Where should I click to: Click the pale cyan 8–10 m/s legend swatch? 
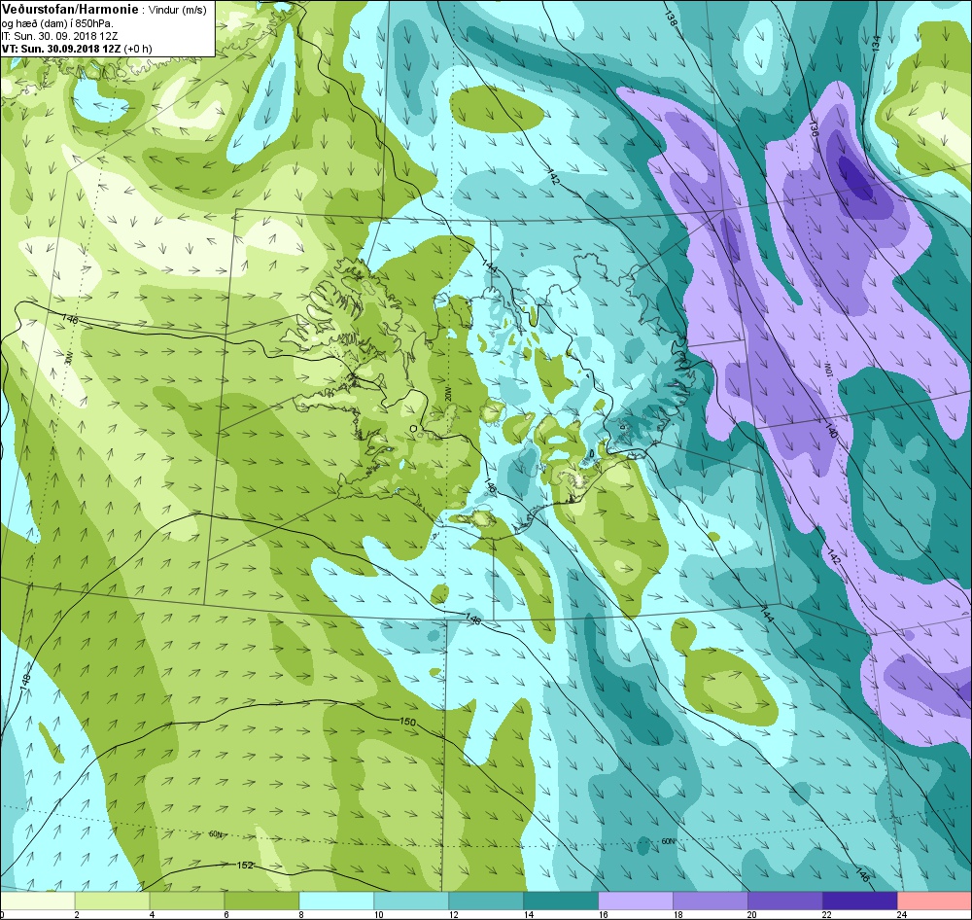[x=336, y=901]
